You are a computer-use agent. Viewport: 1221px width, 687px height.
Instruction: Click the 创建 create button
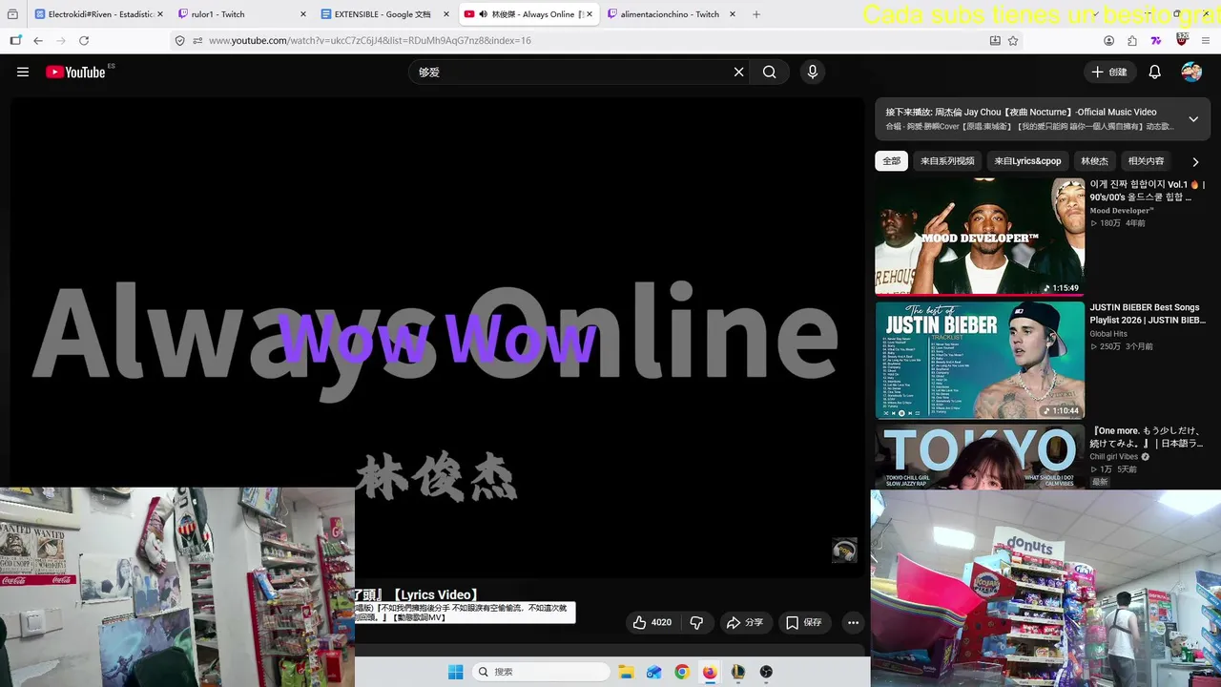tap(1109, 72)
